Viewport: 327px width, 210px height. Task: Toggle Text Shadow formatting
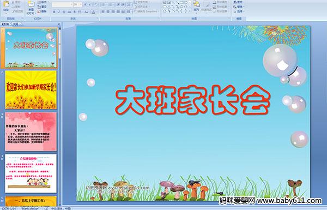coord(75,12)
